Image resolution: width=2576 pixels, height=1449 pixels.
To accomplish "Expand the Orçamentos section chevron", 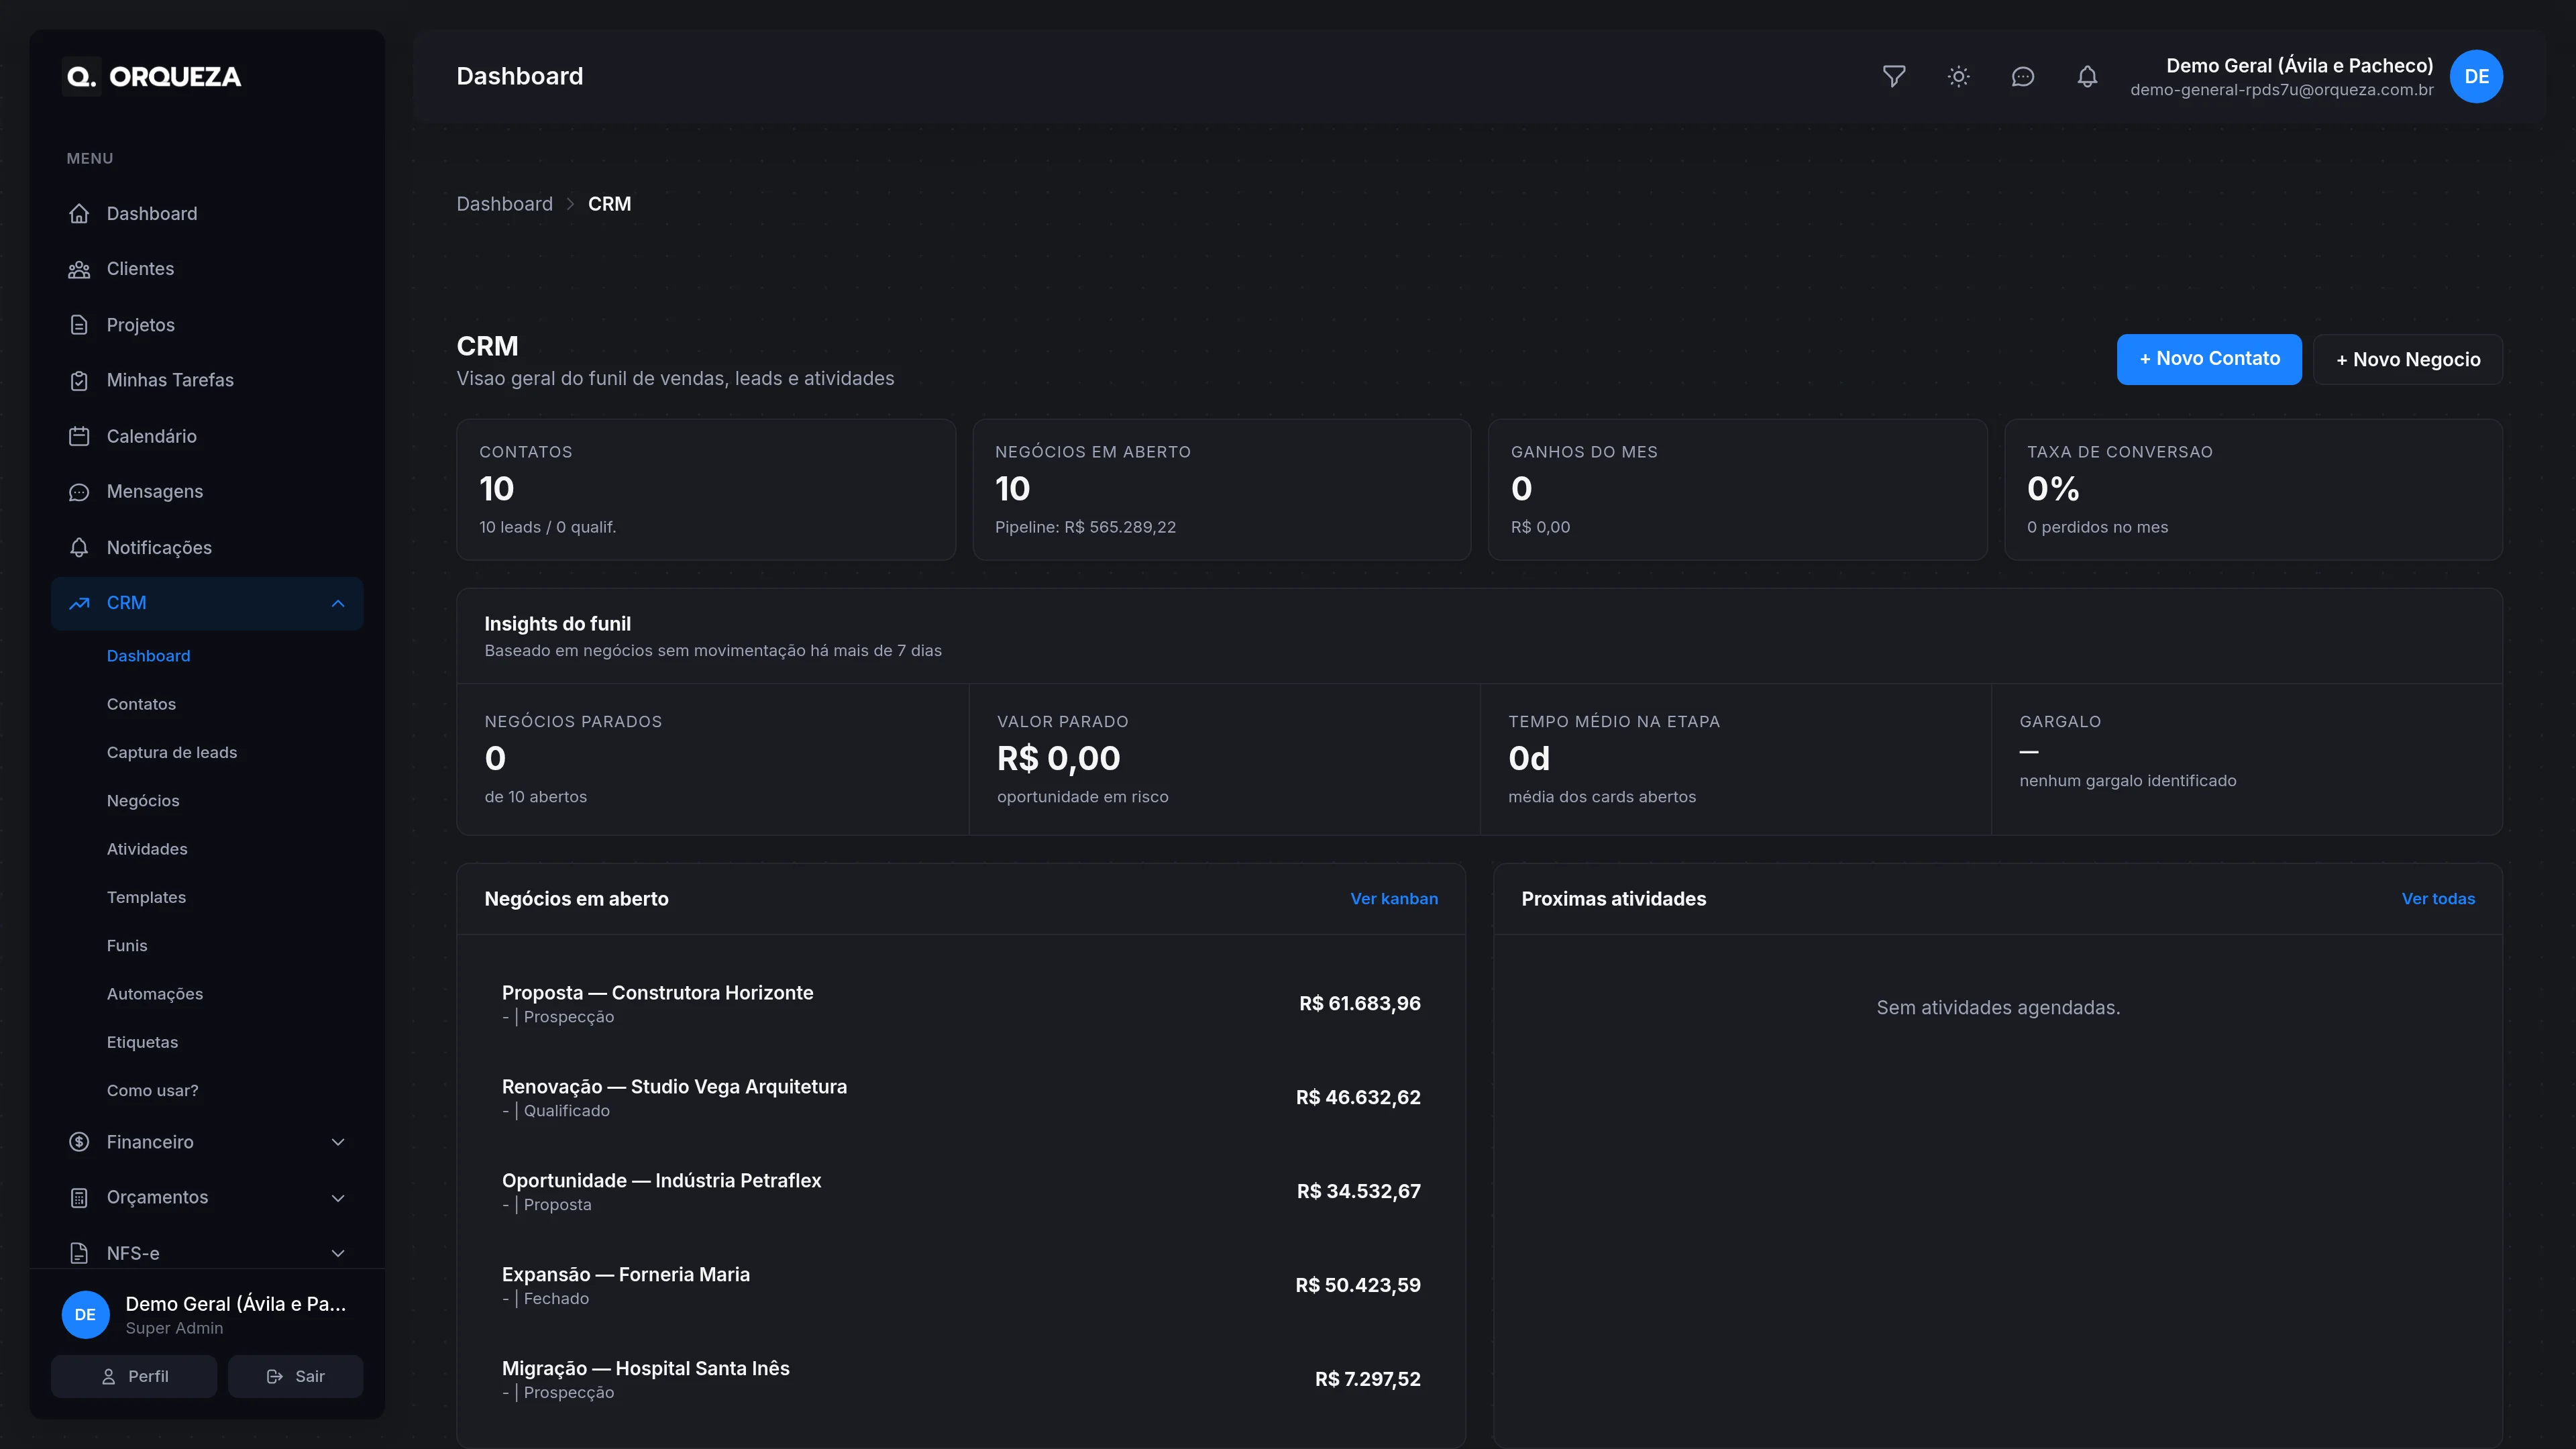I will coord(338,1198).
